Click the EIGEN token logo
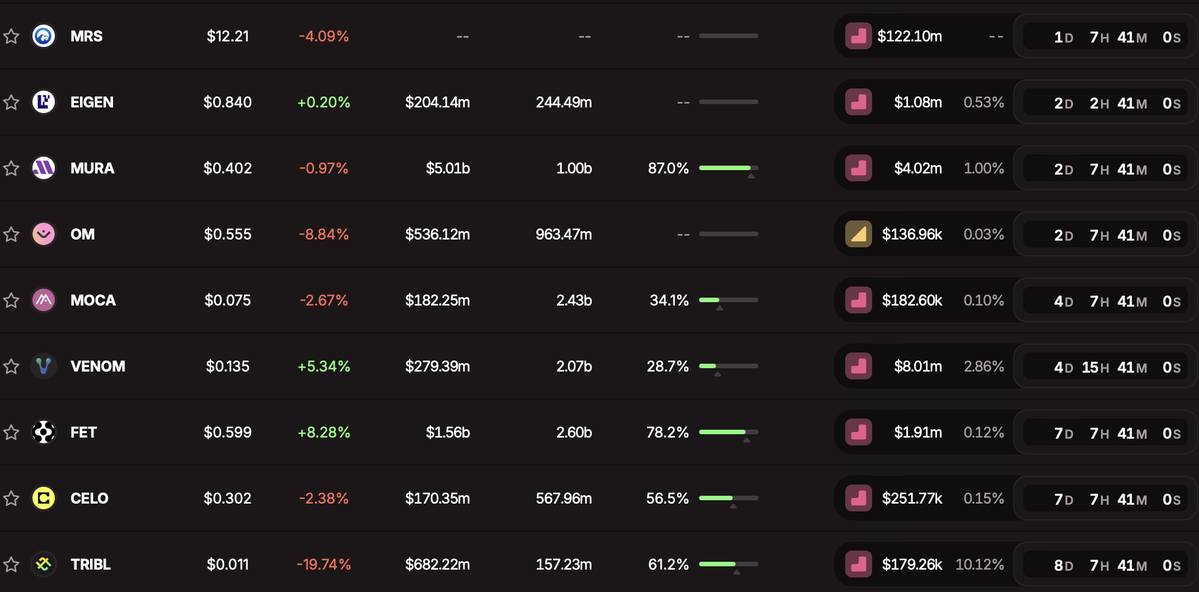The image size is (1199, 592). point(44,102)
